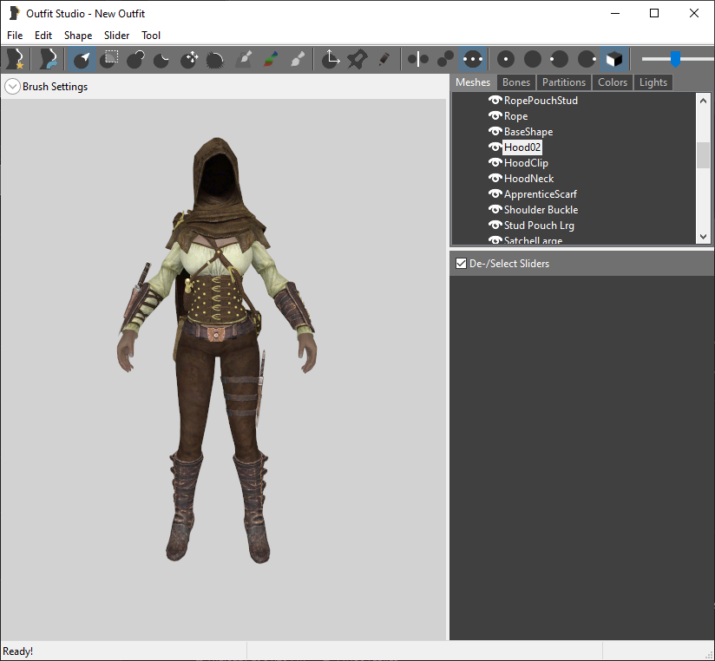Click the sphere icon with right dot
This screenshot has height=661, width=715.
tap(587, 59)
